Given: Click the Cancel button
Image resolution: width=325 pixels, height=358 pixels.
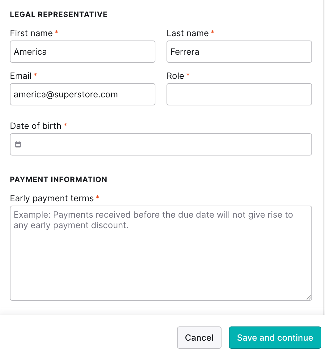Looking at the screenshot, I should [199, 338].
